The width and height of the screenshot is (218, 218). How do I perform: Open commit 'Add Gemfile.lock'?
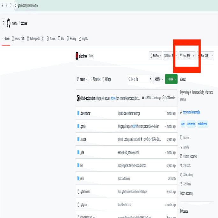[x=124, y=205]
